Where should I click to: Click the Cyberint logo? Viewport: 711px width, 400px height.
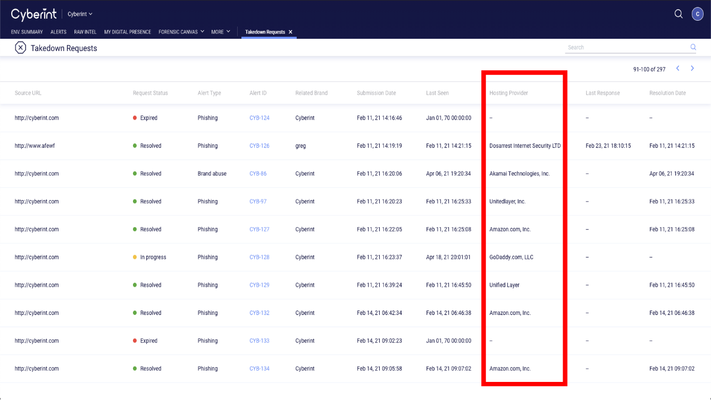[34, 14]
